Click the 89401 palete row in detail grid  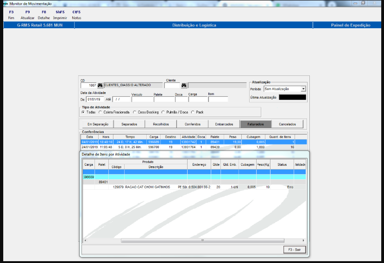point(194,182)
